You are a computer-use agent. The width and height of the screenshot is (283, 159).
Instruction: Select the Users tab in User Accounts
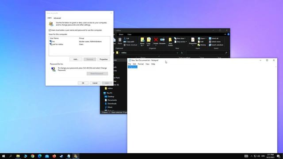point(50,18)
